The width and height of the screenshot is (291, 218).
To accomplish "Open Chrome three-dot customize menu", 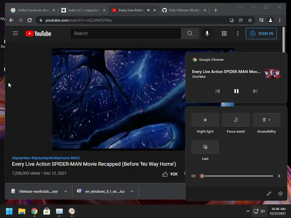I will coord(280,20).
